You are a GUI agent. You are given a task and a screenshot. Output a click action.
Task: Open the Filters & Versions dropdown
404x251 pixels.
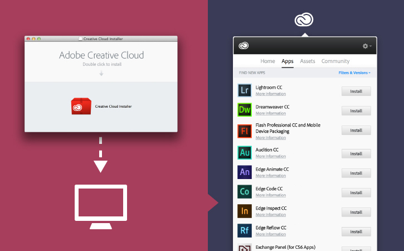(354, 73)
